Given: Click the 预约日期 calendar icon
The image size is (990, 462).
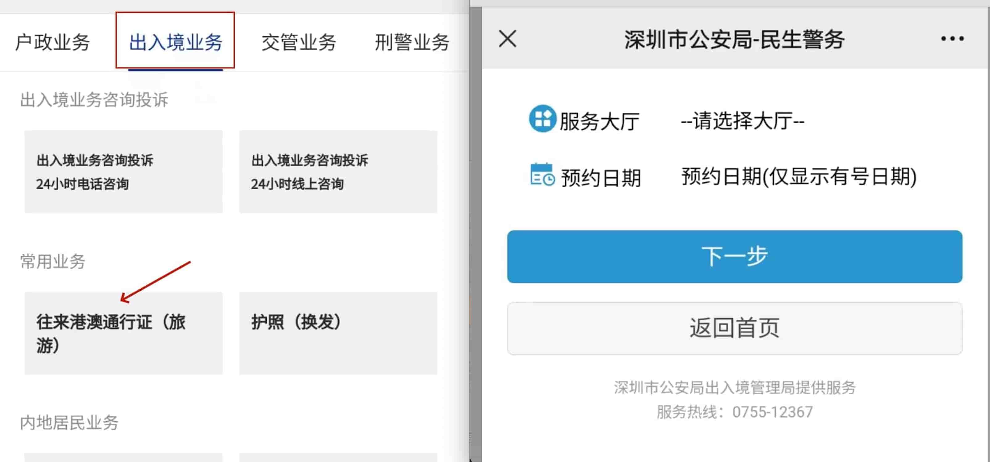Looking at the screenshot, I should coord(542,175).
